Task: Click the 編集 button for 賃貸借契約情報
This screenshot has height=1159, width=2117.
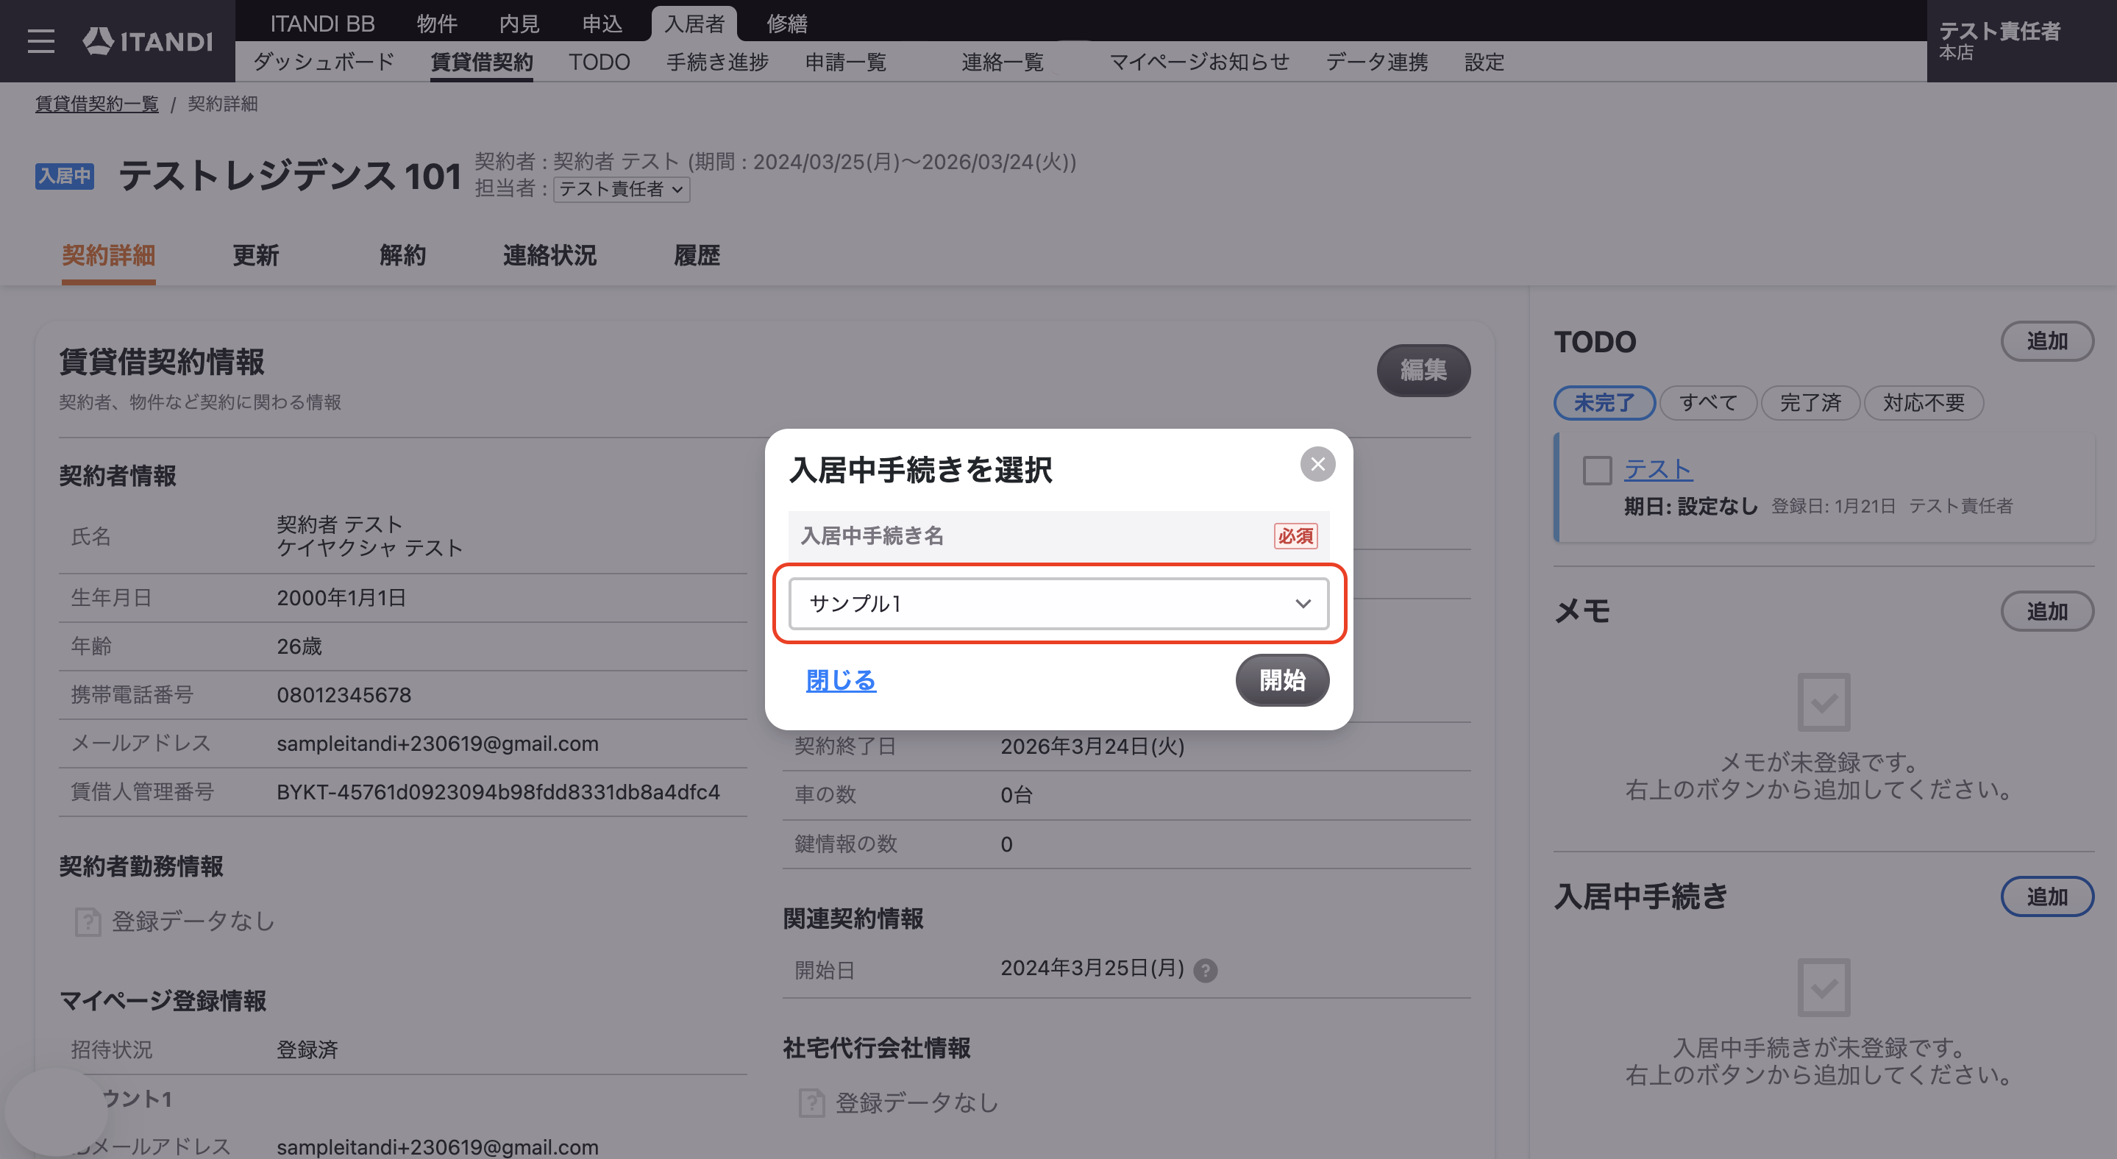Action: pyautogui.click(x=1423, y=370)
